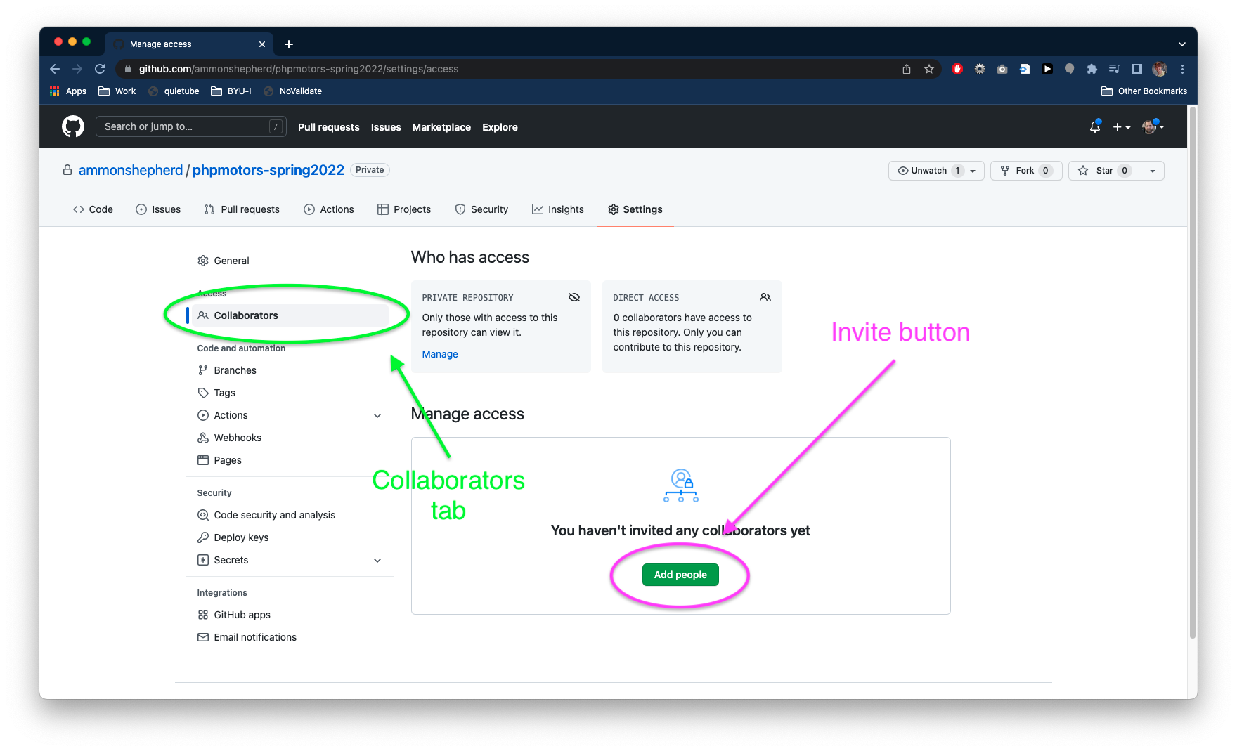Open the Apps bookmarks shortcut

[x=68, y=91]
